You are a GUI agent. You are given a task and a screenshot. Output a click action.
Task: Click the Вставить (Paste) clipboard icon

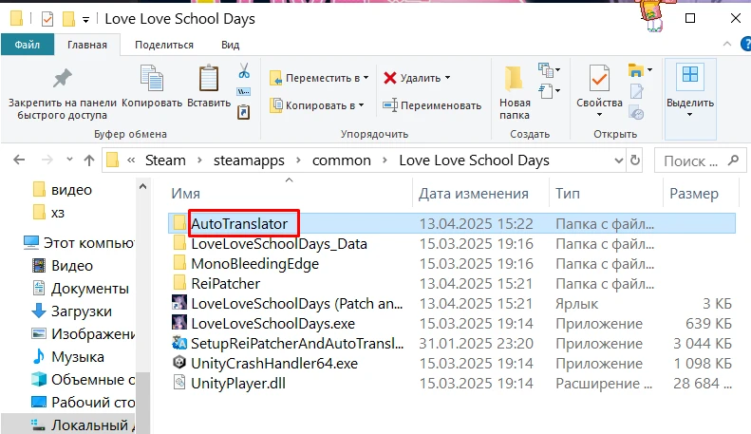(208, 85)
